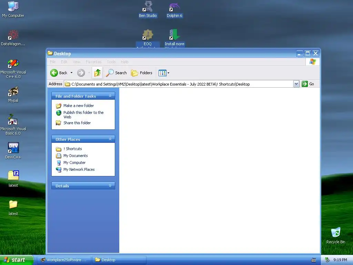
Task: Open the File menu
Action: pyautogui.click(x=53, y=62)
